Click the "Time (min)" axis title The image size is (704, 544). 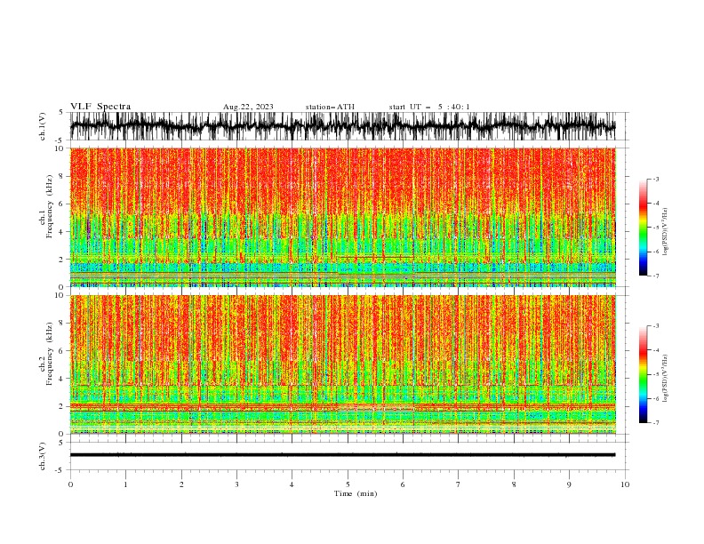tap(356, 493)
